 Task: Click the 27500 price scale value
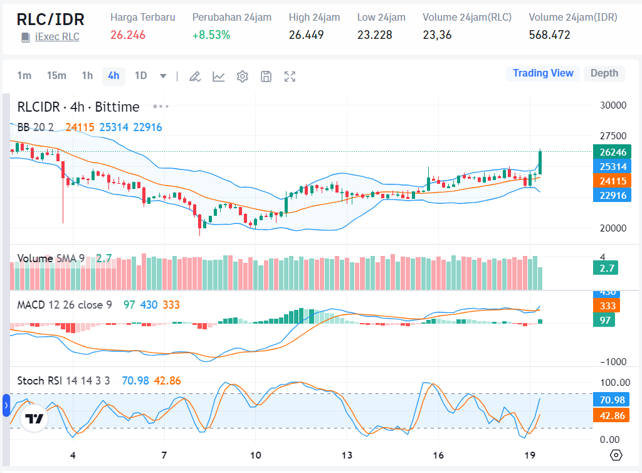point(613,136)
